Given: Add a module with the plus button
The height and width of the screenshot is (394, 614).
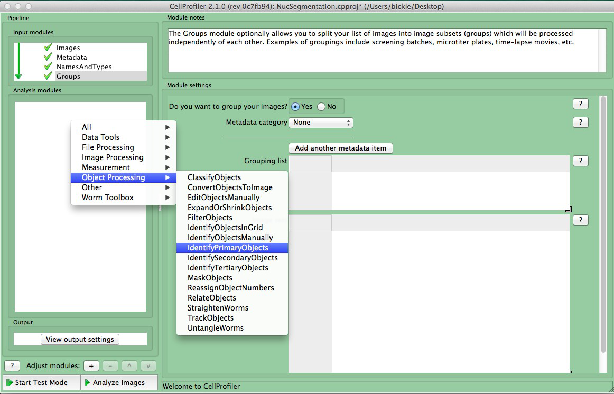Looking at the screenshot, I should coord(91,366).
